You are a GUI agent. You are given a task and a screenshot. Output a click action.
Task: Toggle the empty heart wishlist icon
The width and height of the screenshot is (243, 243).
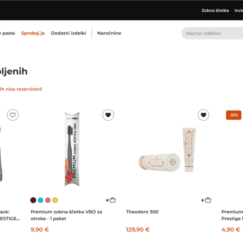click(13, 115)
